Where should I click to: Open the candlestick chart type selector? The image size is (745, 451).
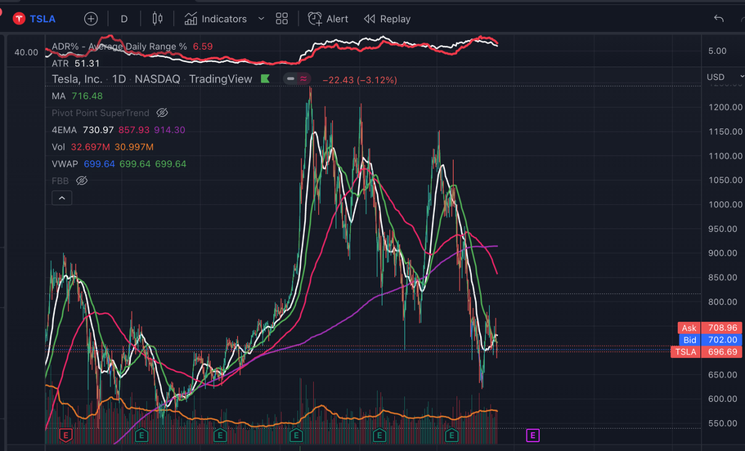click(x=157, y=19)
